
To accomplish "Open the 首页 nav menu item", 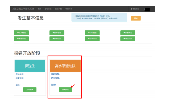I will 39,9.
